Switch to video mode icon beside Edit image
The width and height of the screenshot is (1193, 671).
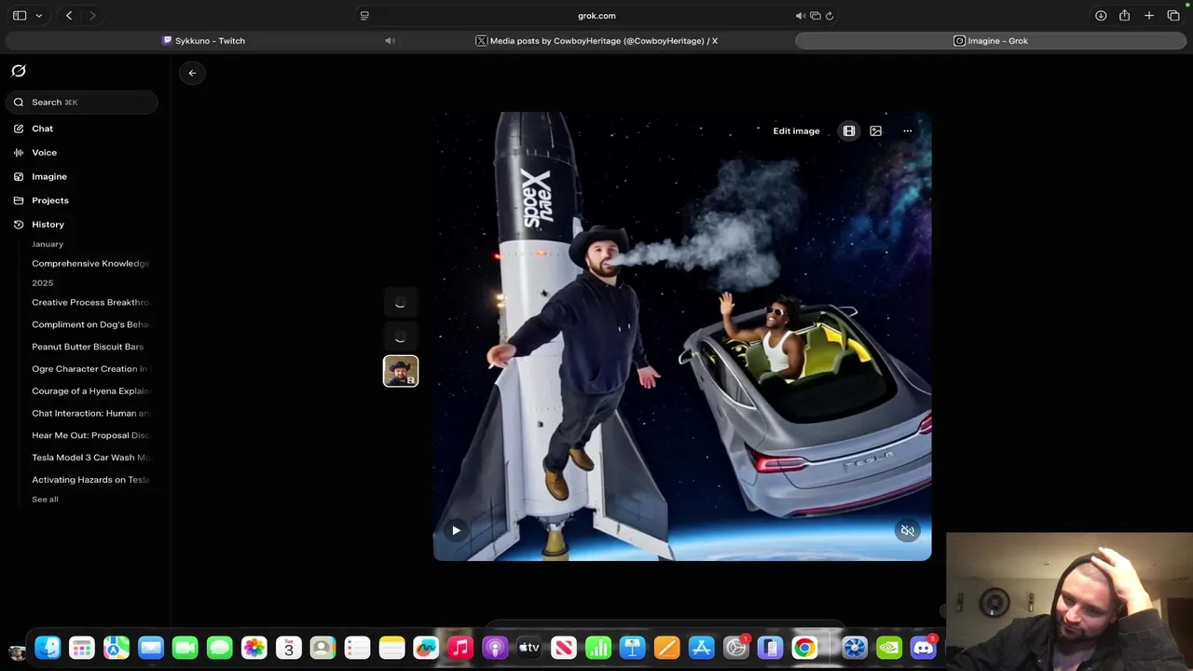click(849, 131)
